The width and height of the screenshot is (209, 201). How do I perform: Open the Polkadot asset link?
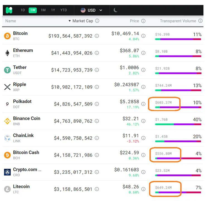22,101
